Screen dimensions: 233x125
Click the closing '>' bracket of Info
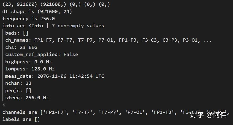[x=4, y=105]
